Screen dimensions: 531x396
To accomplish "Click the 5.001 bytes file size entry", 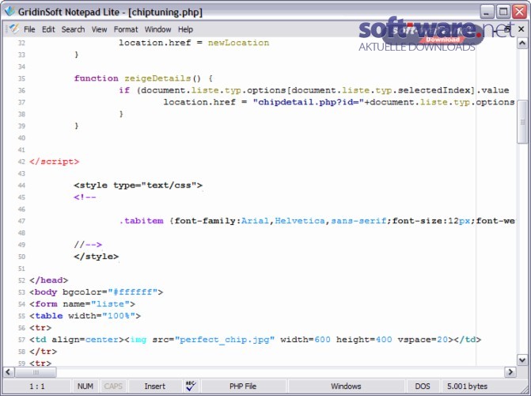I will 467,386.
